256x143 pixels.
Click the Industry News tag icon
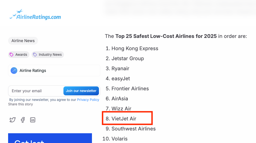(35, 55)
